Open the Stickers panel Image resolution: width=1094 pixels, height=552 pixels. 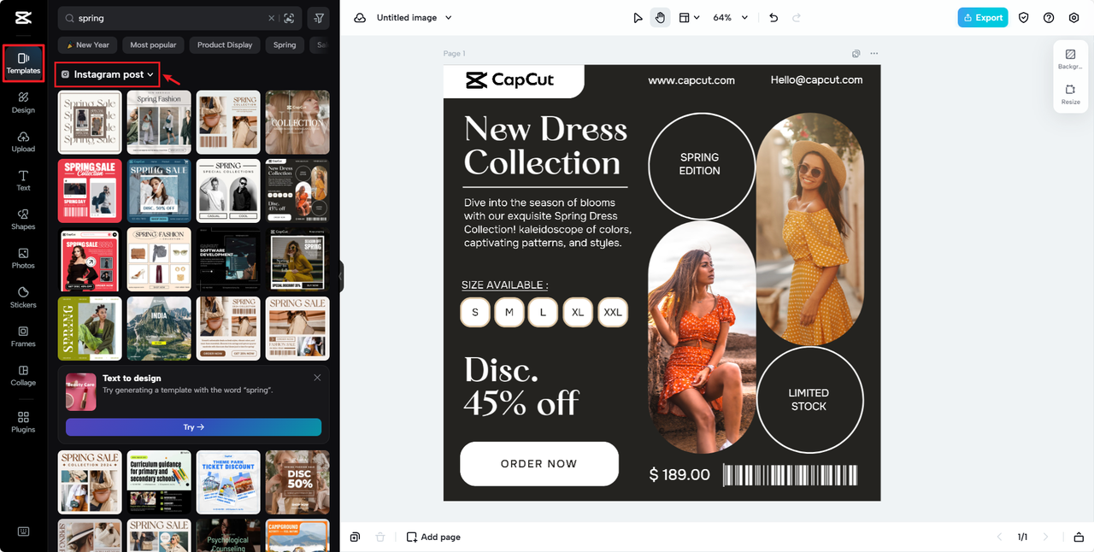pos(23,297)
